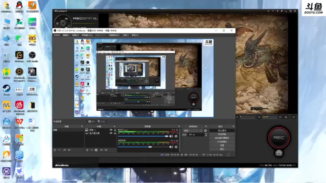Pop out the audio mixer dock panel

[x=179, y=126]
